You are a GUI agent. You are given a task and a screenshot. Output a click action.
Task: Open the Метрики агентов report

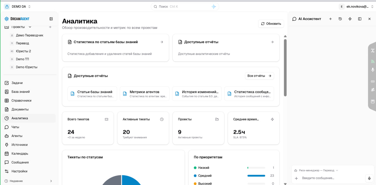[145, 94]
